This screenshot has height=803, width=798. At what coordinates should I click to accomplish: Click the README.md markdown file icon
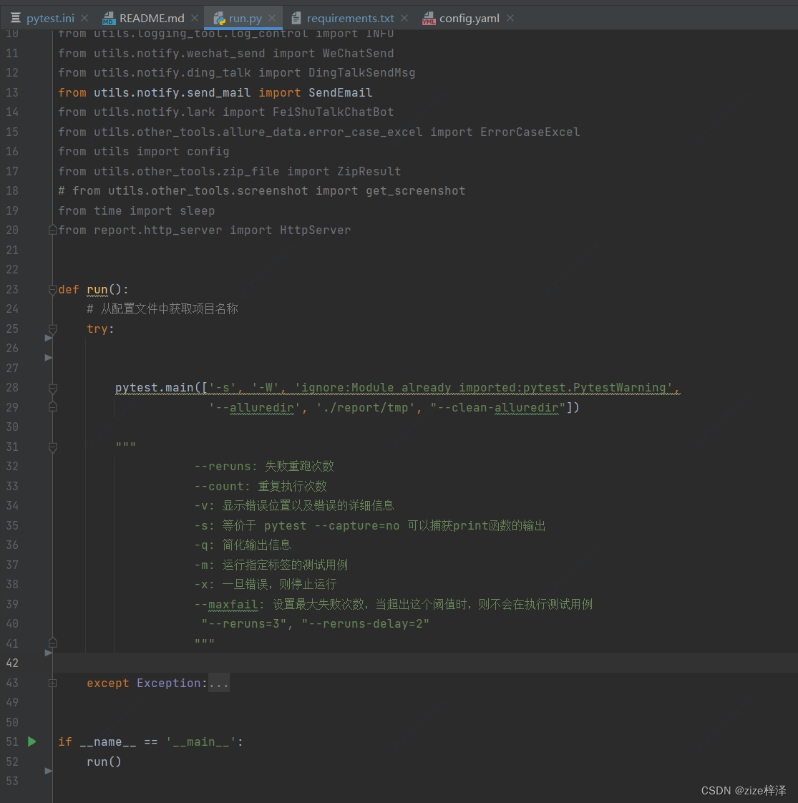click(109, 19)
